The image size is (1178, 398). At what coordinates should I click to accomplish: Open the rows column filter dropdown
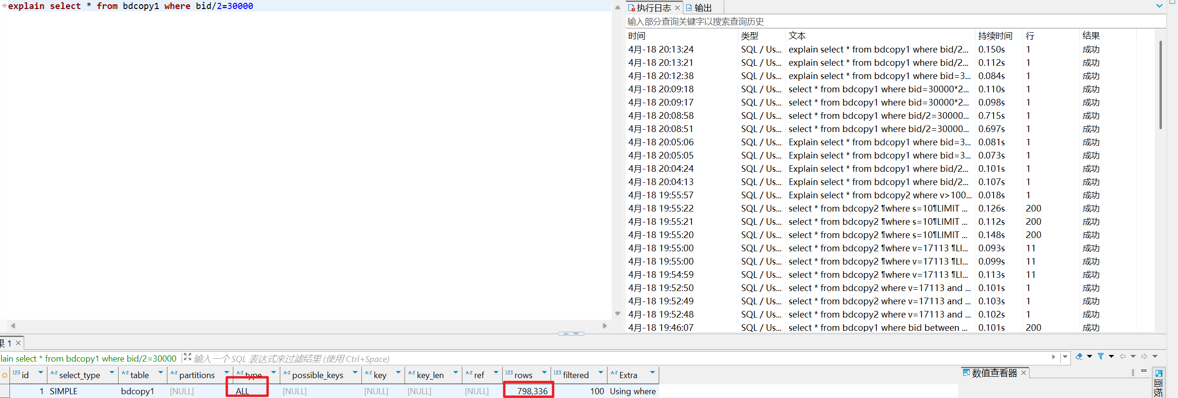pyautogui.click(x=544, y=372)
